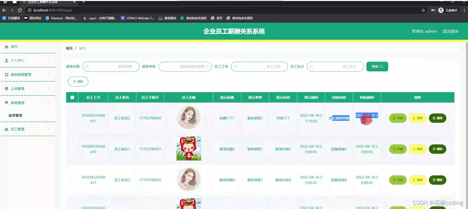Click the 回复内容 column header
Screen dimensions: 468x209
(339, 97)
